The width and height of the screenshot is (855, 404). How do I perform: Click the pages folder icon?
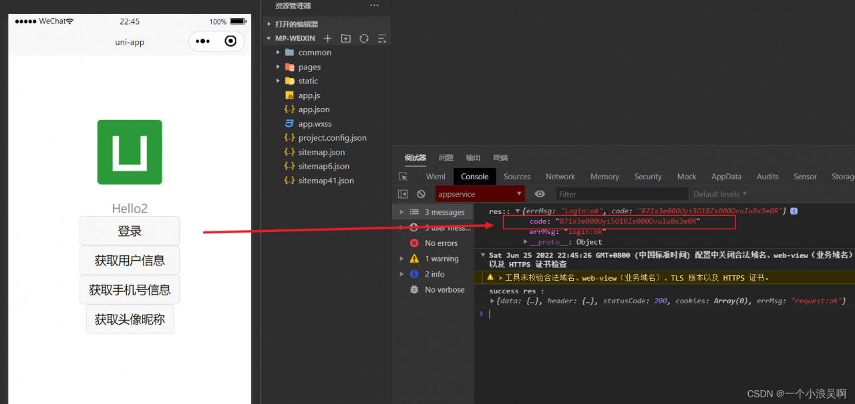point(289,67)
